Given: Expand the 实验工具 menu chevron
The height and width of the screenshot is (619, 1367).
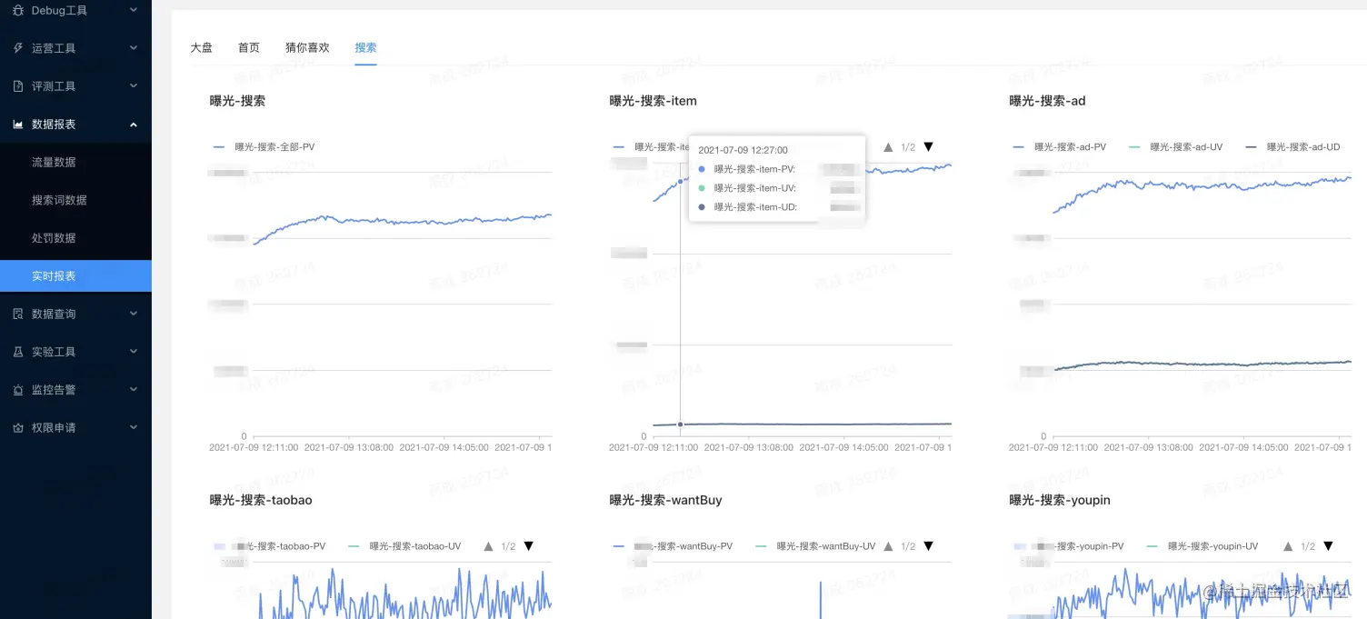Looking at the screenshot, I should point(134,352).
